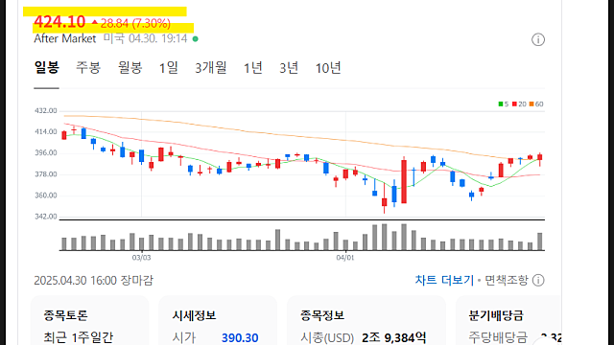Click the info icon beside the After Market time
Image resolution: width=614 pixels, height=345 pixels.
[538, 39]
